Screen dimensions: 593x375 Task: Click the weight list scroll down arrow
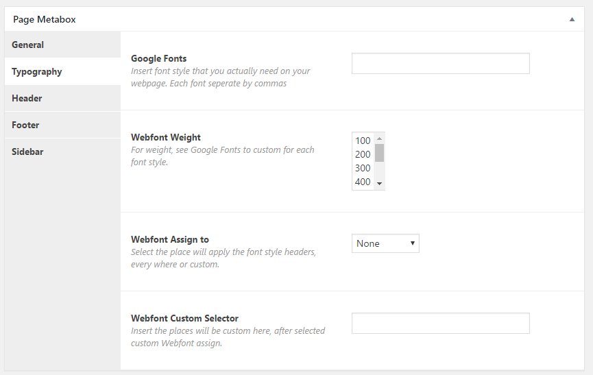[379, 184]
